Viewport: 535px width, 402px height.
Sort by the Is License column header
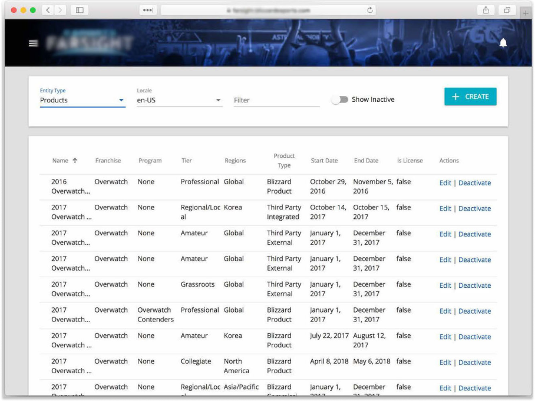coord(409,161)
